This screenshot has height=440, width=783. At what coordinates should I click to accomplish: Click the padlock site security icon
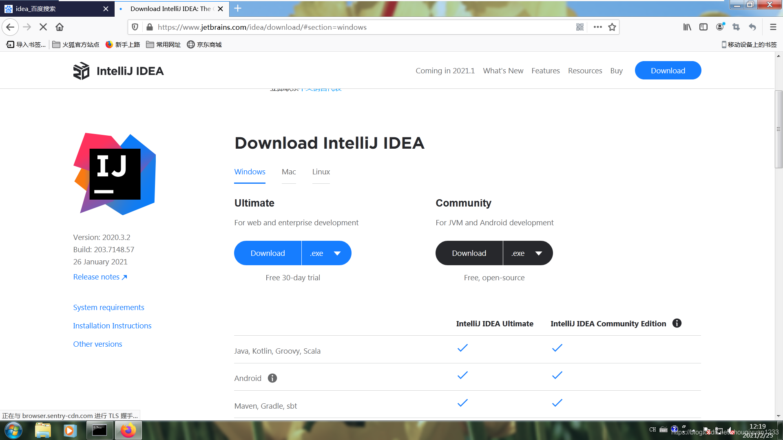pos(150,27)
